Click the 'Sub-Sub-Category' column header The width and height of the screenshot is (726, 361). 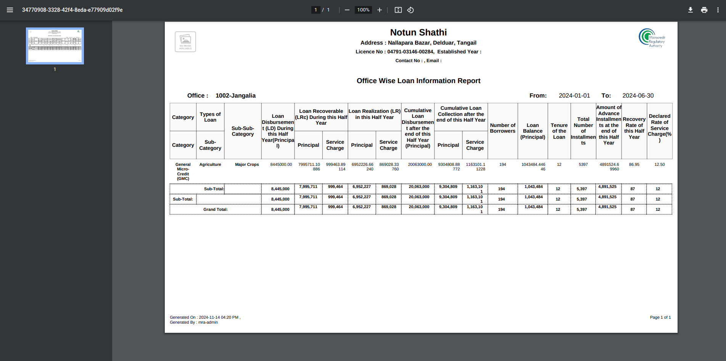point(243,131)
